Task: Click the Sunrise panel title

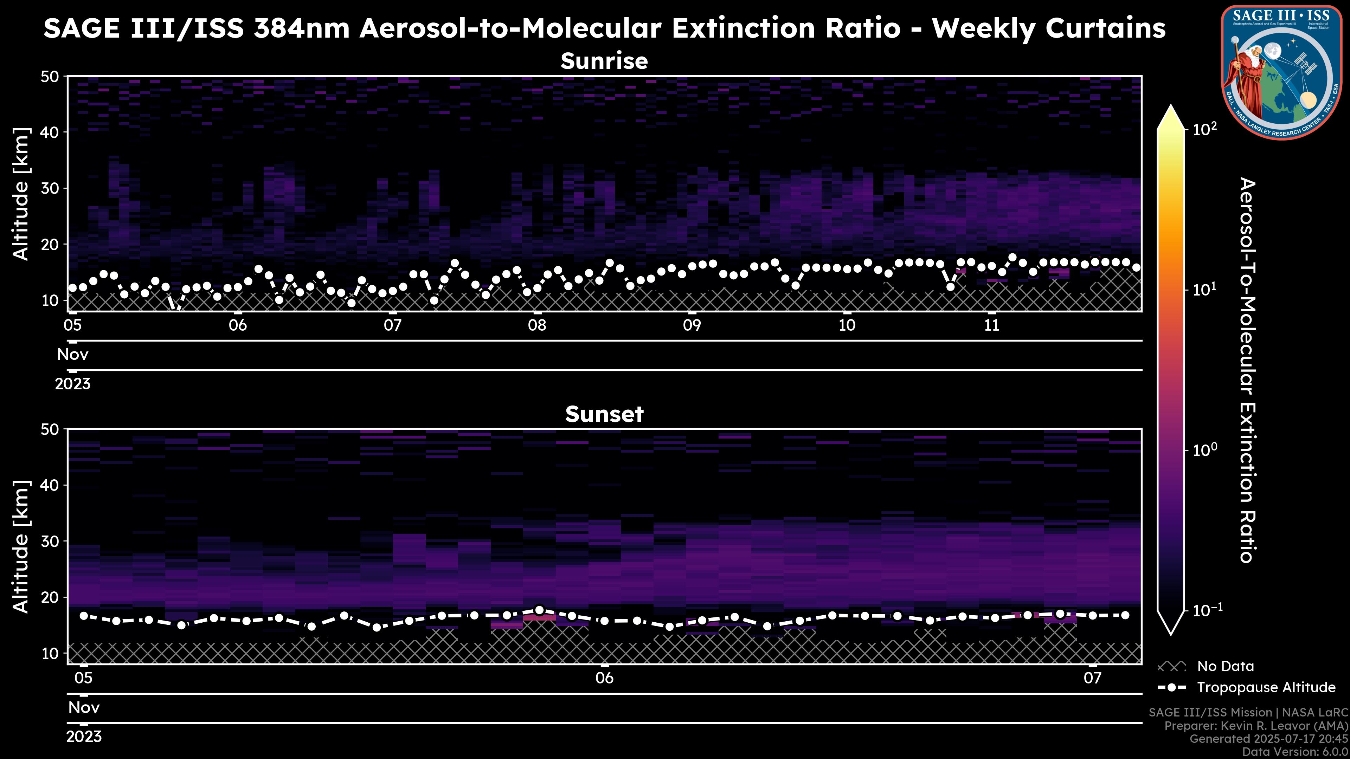Action: [x=604, y=61]
